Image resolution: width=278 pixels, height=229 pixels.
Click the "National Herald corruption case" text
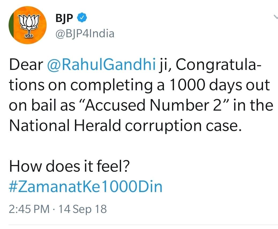[126, 126]
